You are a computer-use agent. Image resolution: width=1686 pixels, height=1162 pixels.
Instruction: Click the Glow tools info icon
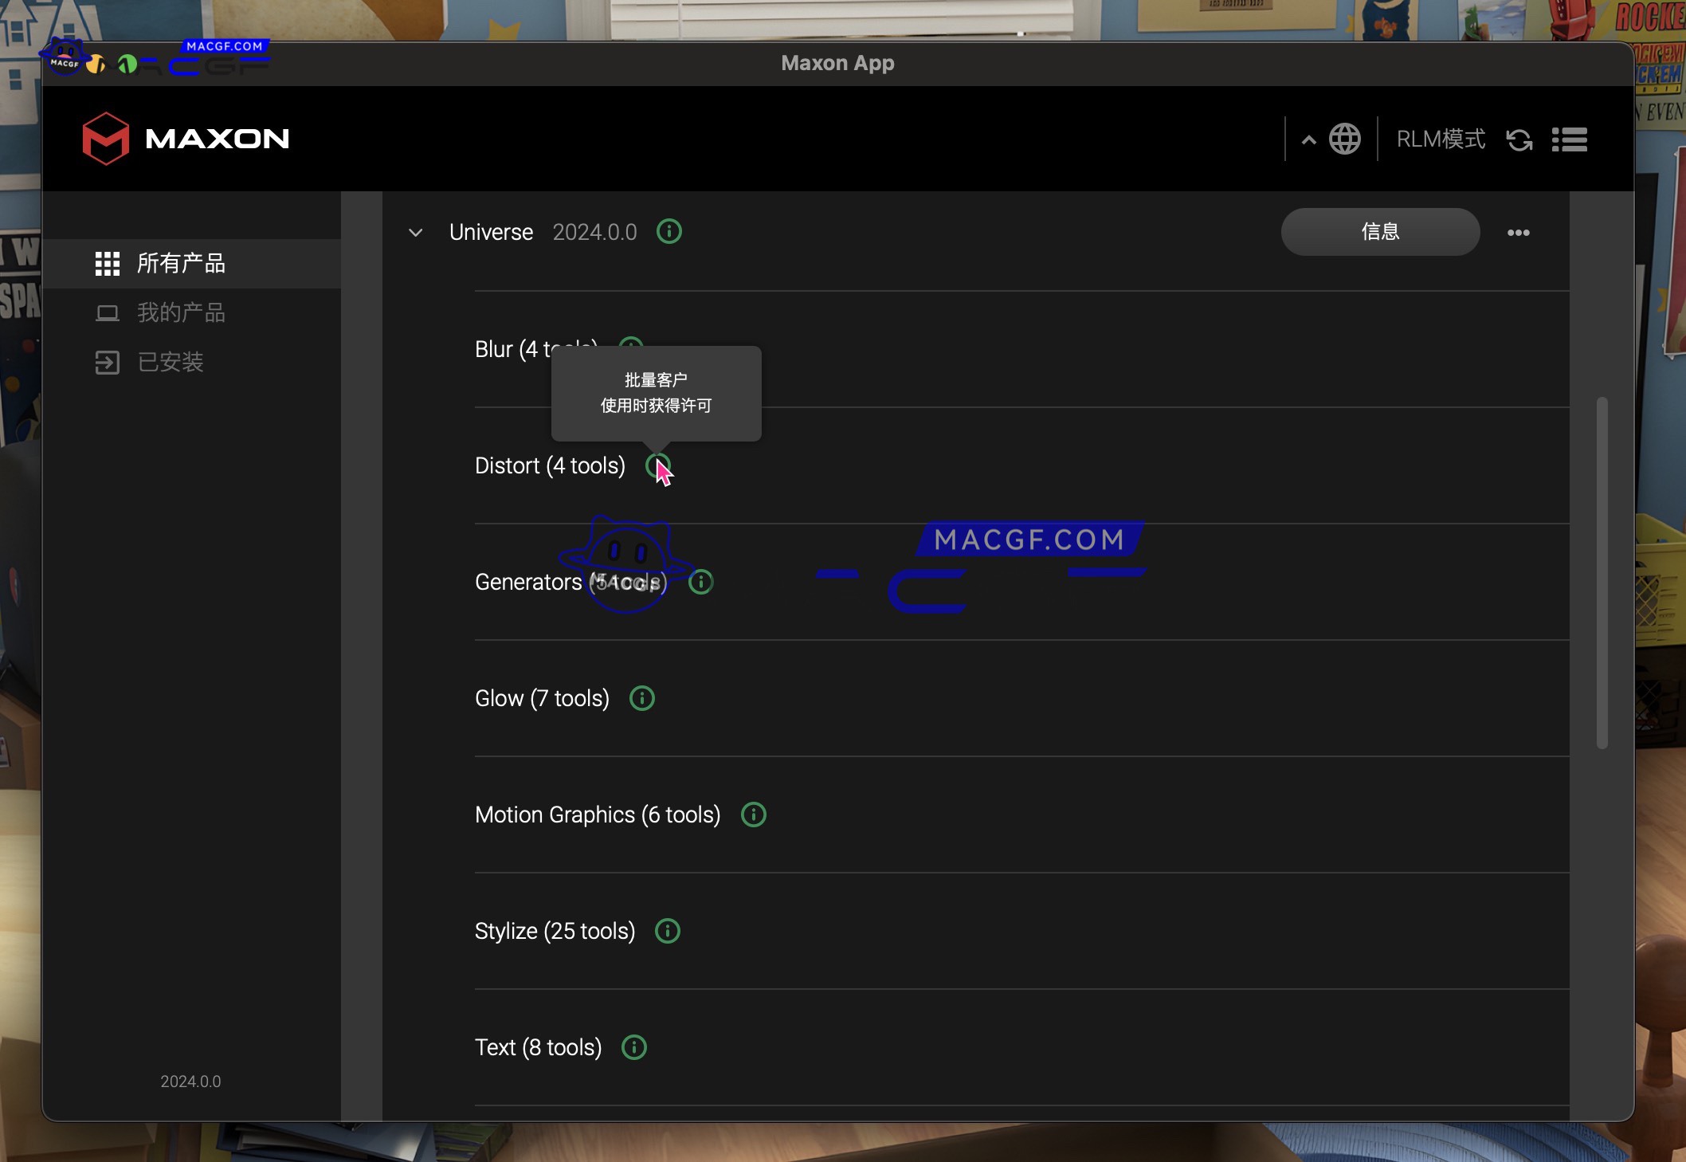(641, 698)
